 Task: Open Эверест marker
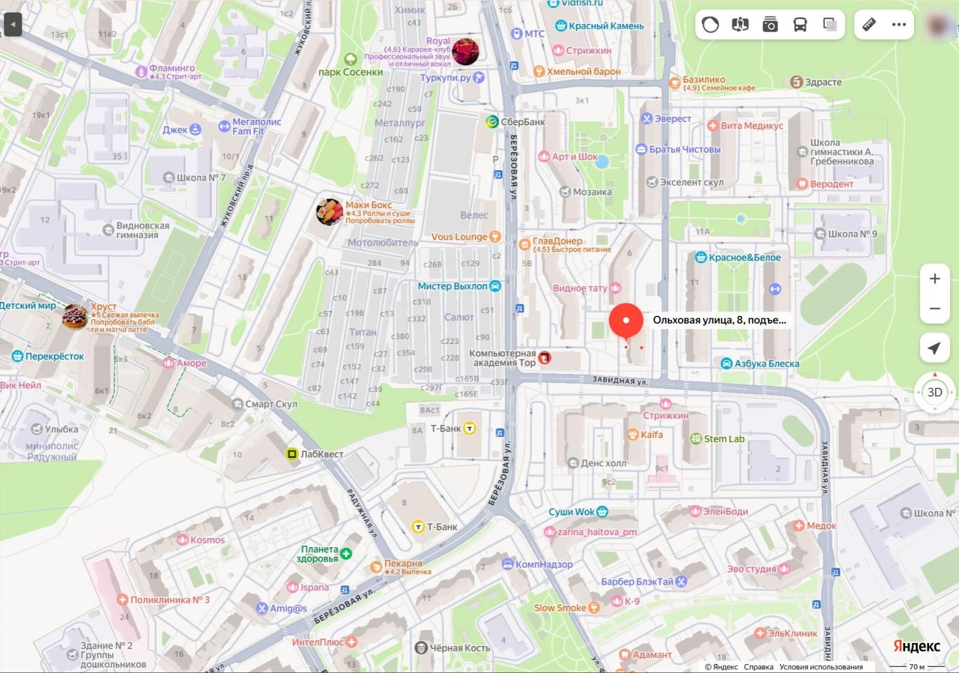[x=647, y=119]
